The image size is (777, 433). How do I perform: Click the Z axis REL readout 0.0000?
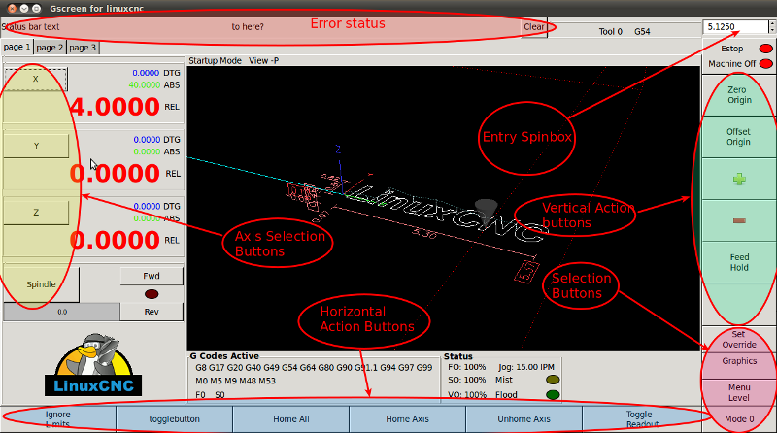(x=115, y=240)
